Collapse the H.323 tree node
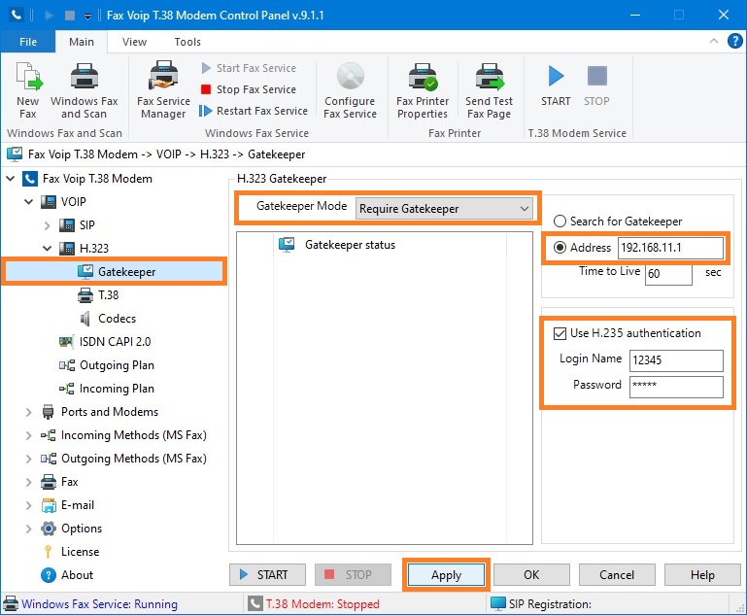Screen dimensions: 747x615 (48, 248)
